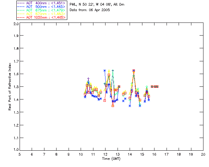Click the purple dashed line swatch in legend
The width and height of the screenshot is (209, 167).
click(21, 3)
